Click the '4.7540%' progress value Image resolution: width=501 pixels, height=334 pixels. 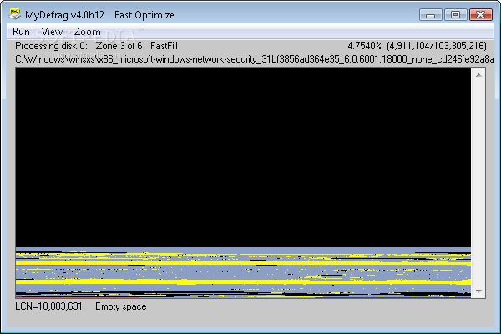point(365,46)
